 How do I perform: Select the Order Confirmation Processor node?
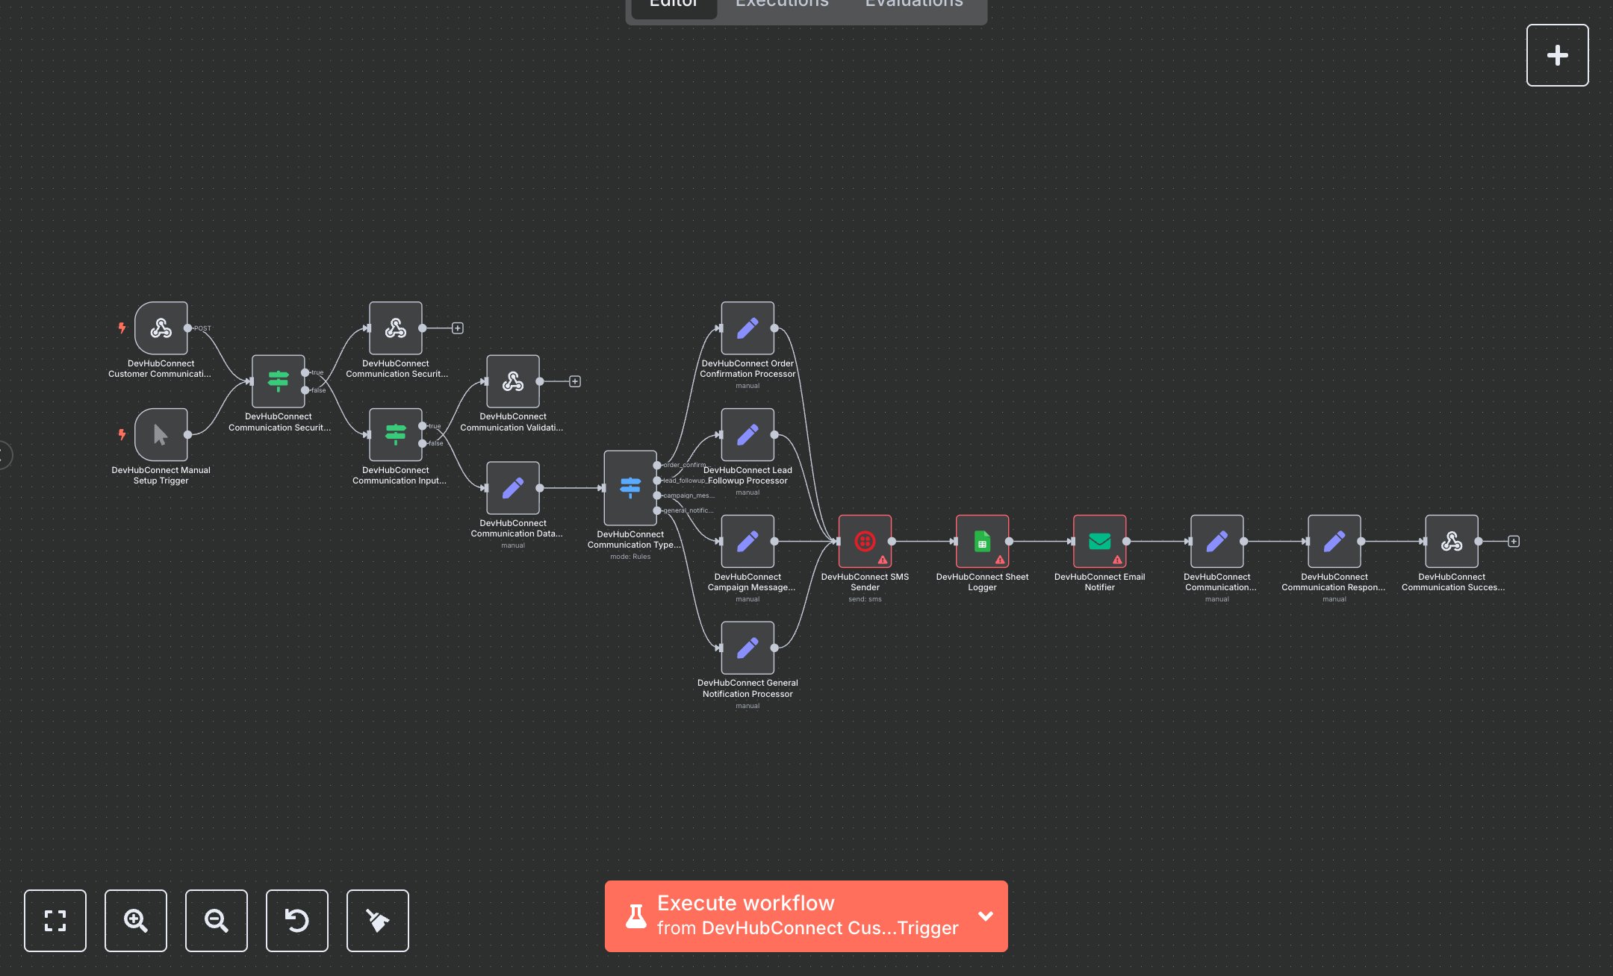point(748,328)
